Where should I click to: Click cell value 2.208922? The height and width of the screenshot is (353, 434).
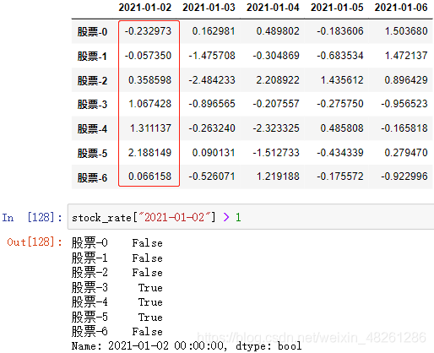click(x=278, y=80)
